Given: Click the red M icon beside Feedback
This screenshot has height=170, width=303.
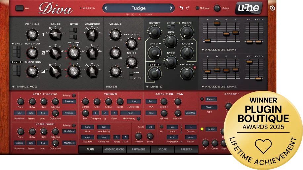Looking at the screenshot, I should click(139, 39).
